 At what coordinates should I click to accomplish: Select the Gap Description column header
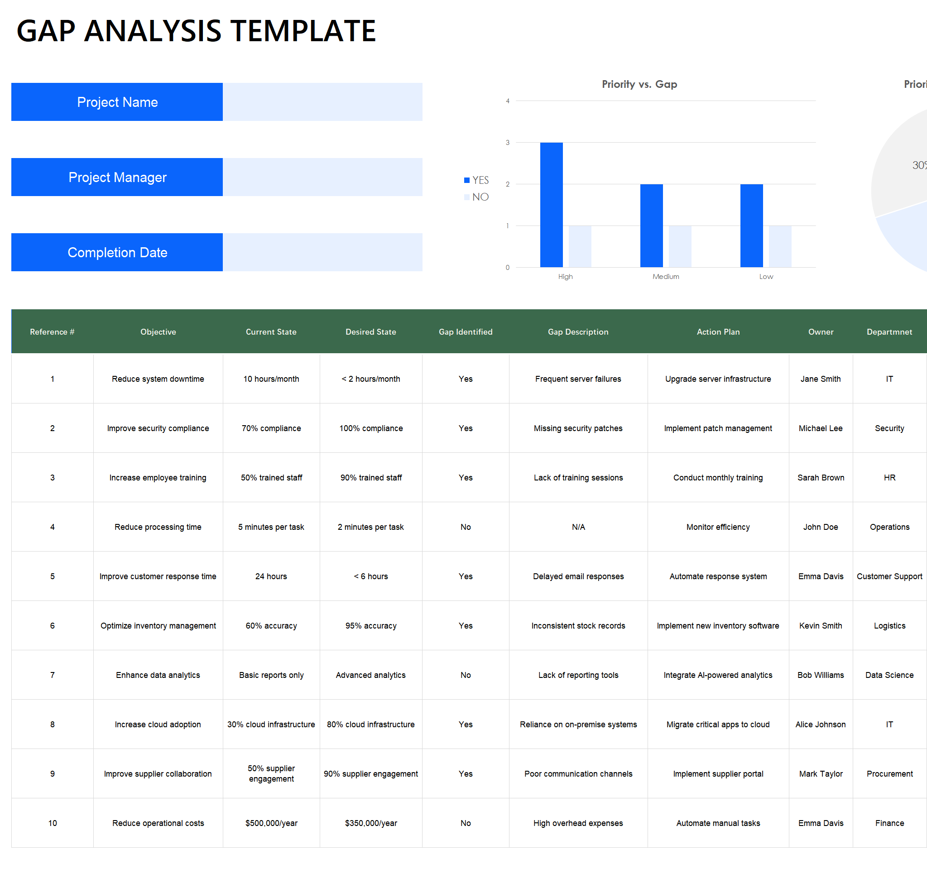[x=578, y=331]
